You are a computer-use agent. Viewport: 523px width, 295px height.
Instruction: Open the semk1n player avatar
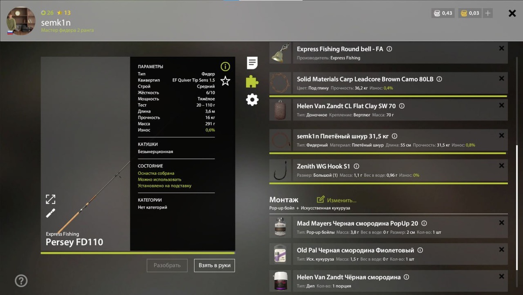point(21,21)
